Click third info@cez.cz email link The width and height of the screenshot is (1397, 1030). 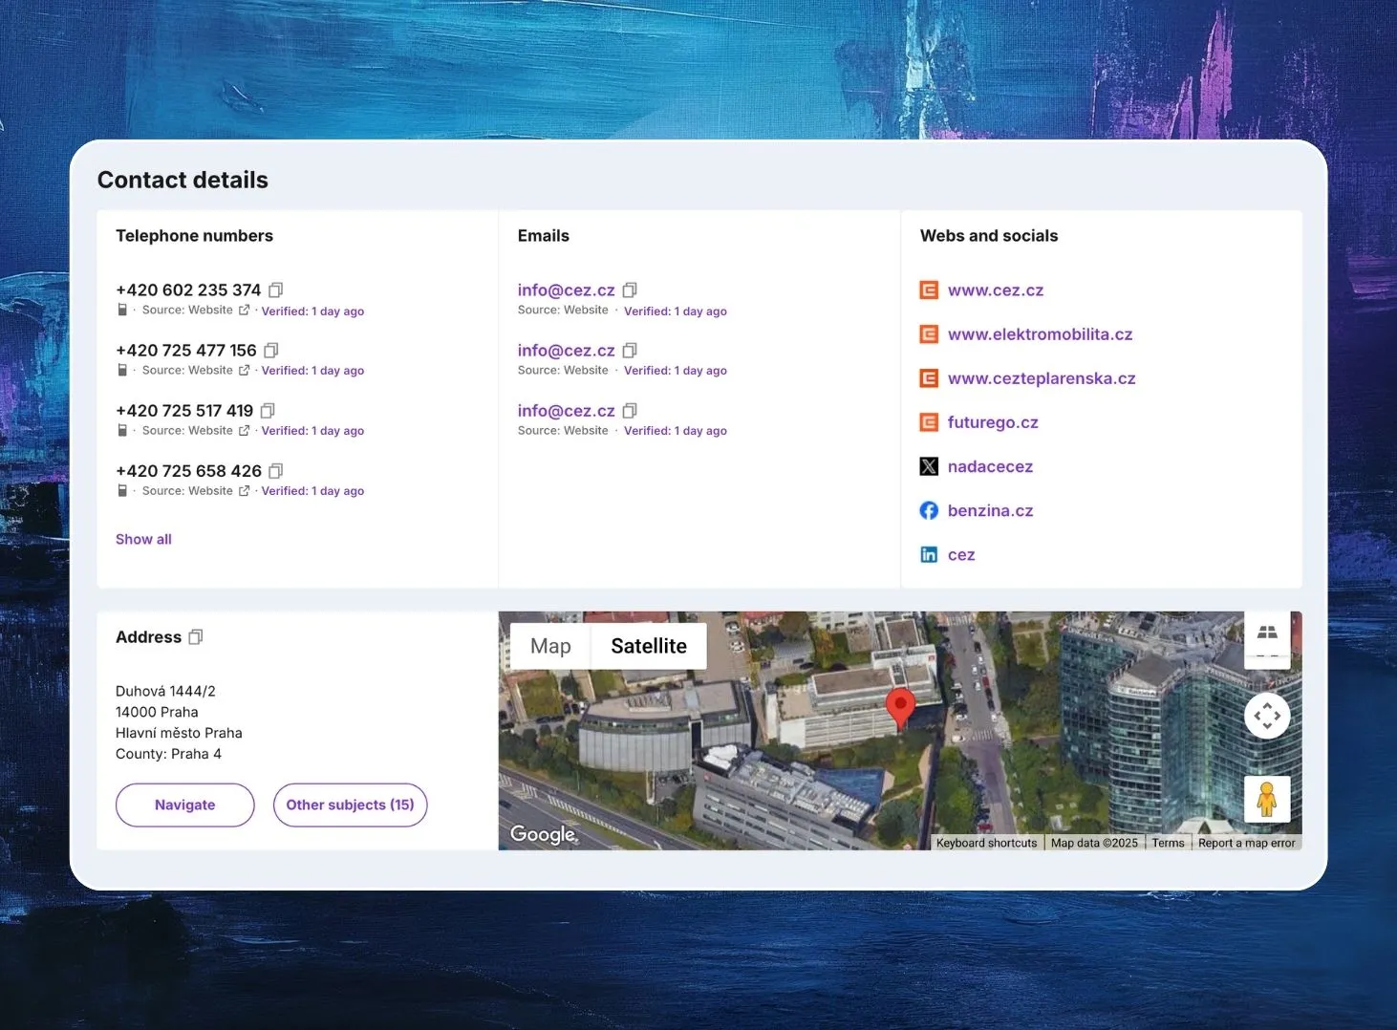click(x=567, y=410)
